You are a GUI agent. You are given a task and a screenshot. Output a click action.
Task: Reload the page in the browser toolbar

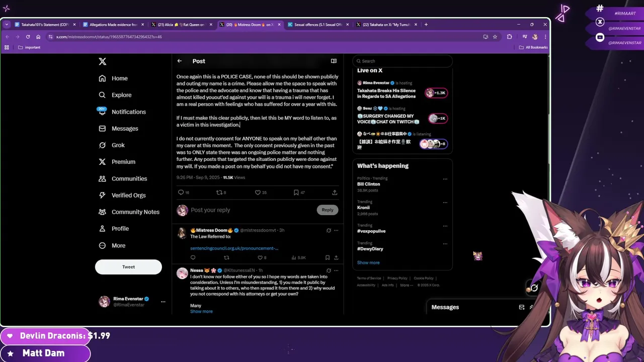[28, 37]
